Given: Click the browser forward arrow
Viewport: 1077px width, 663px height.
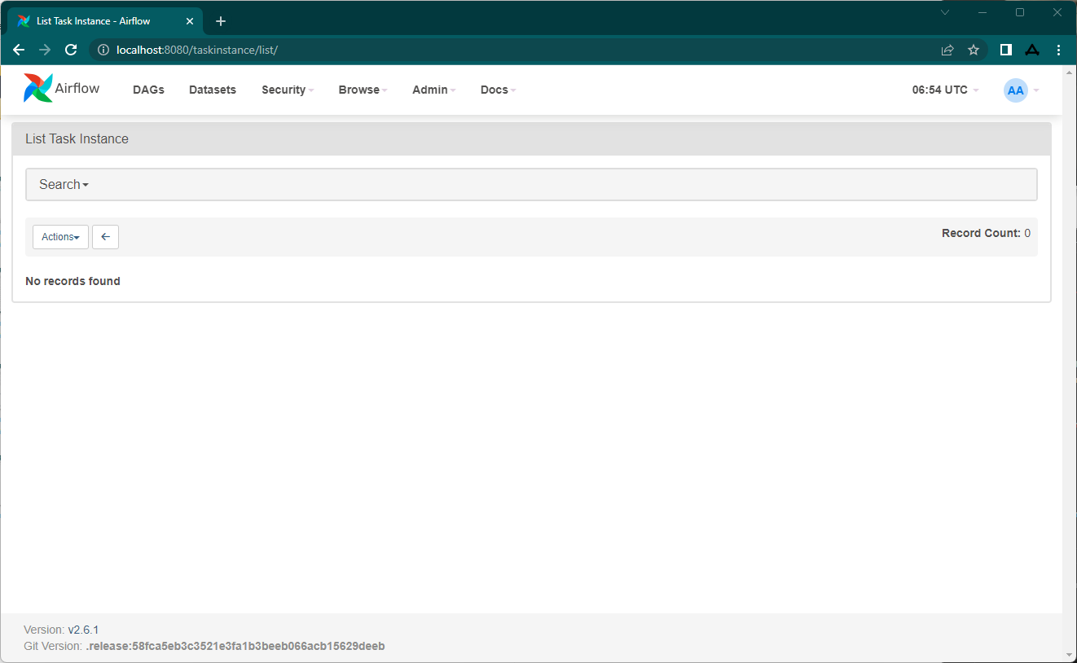Looking at the screenshot, I should point(45,50).
